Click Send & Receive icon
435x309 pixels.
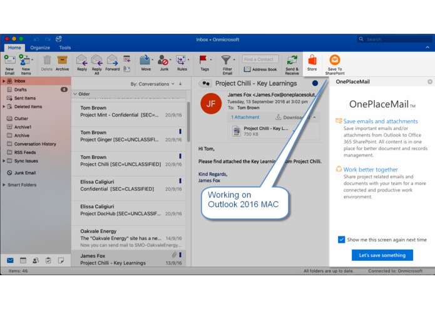coord(292,60)
